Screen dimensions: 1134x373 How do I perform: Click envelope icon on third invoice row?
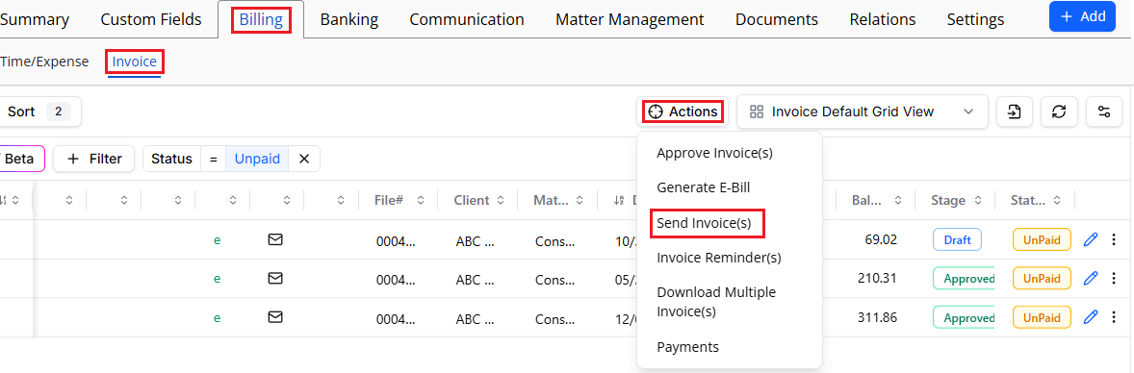tap(274, 316)
